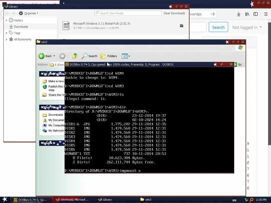Click Clear Downloads button
The width and height of the screenshot is (271, 203).
click(x=174, y=13)
